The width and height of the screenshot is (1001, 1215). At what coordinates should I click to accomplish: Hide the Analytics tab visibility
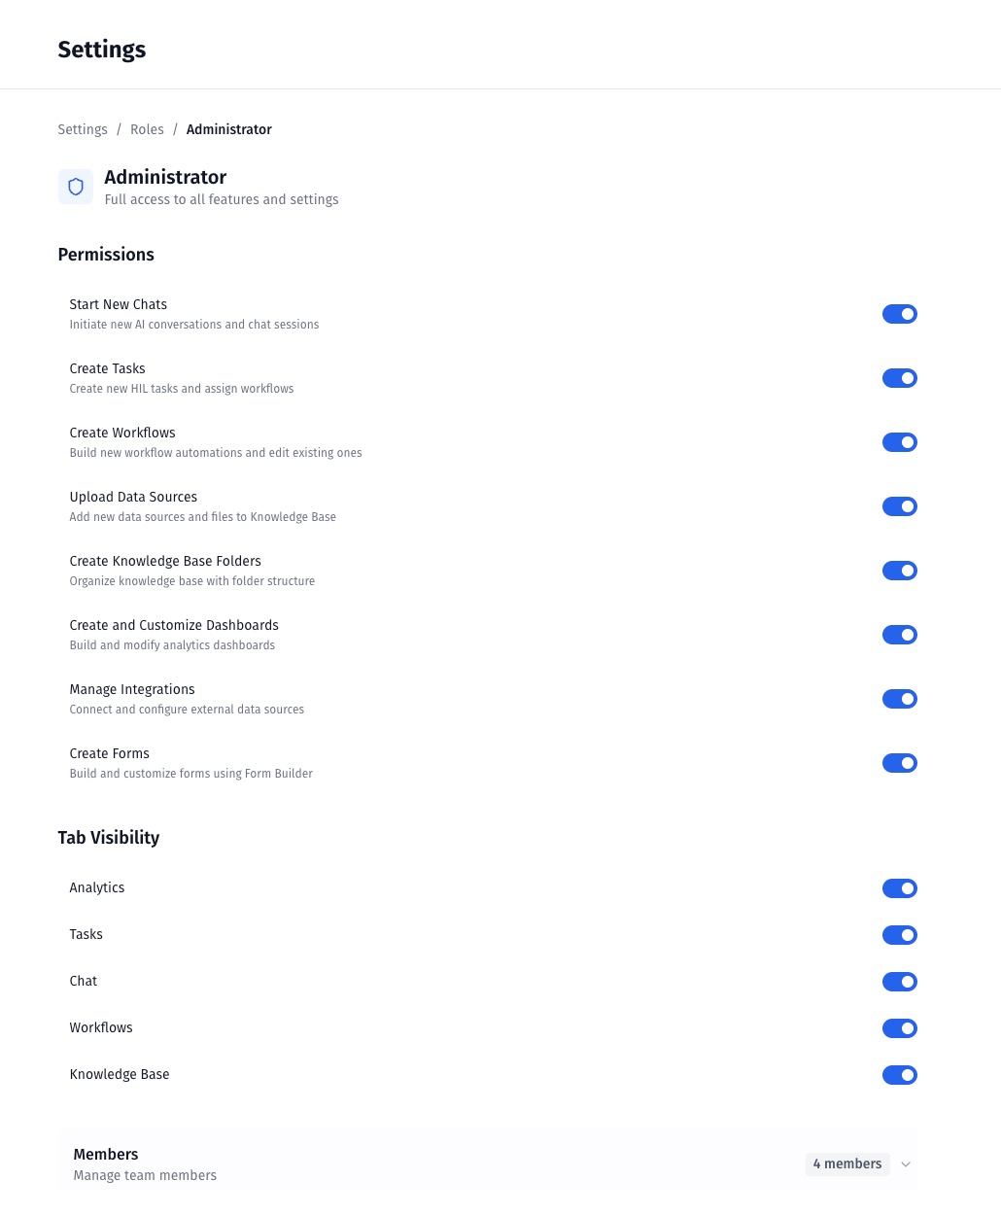click(x=899, y=888)
